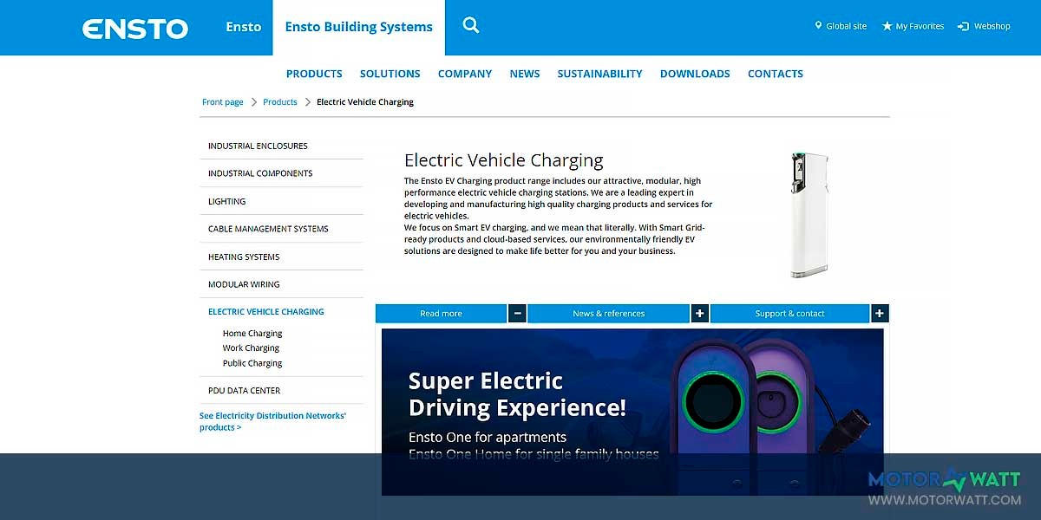Viewport: 1041px width, 520px height.
Task: Open the SUSTAINABILITY menu item
Action: click(599, 74)
